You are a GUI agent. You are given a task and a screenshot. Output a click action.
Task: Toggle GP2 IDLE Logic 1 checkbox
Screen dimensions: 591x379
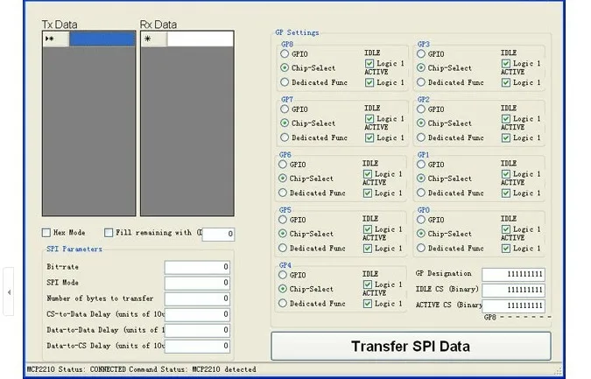tap(506, 119)
